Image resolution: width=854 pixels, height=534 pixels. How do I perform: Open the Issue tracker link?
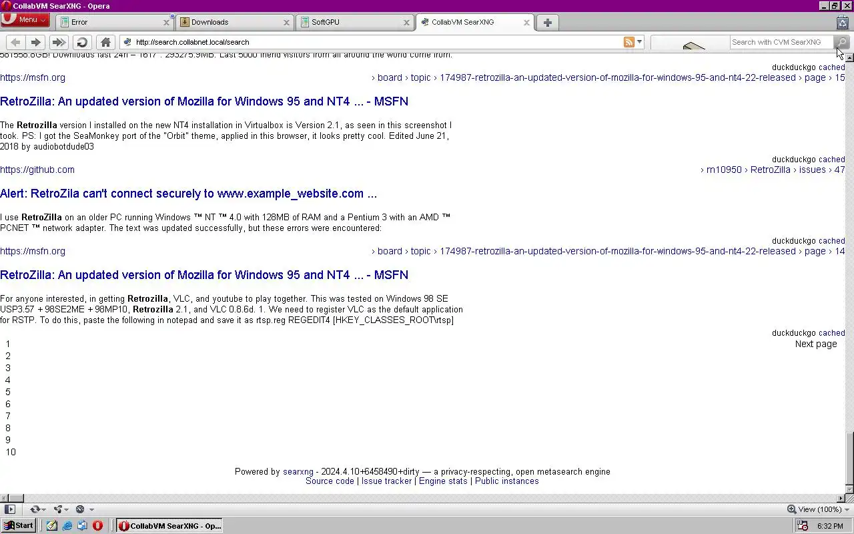coord(386,481)
